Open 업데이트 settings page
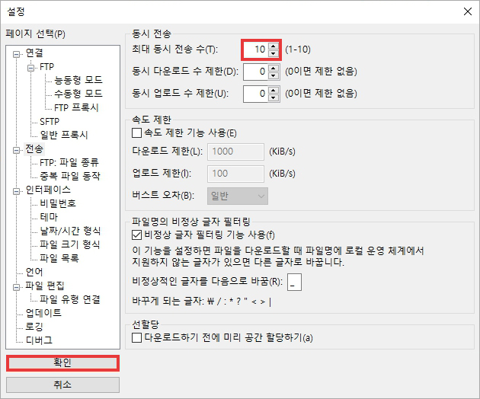Screen dimensions: 480x399 (43, 313)
